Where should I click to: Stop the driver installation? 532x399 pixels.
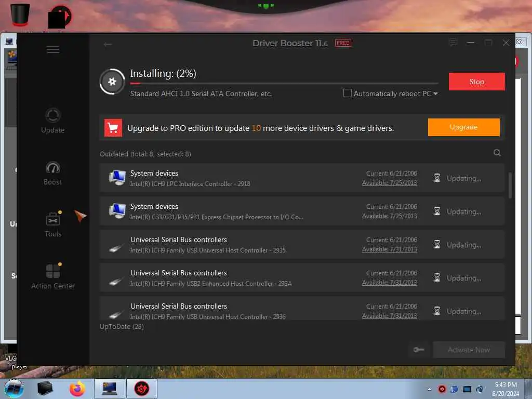477,82
